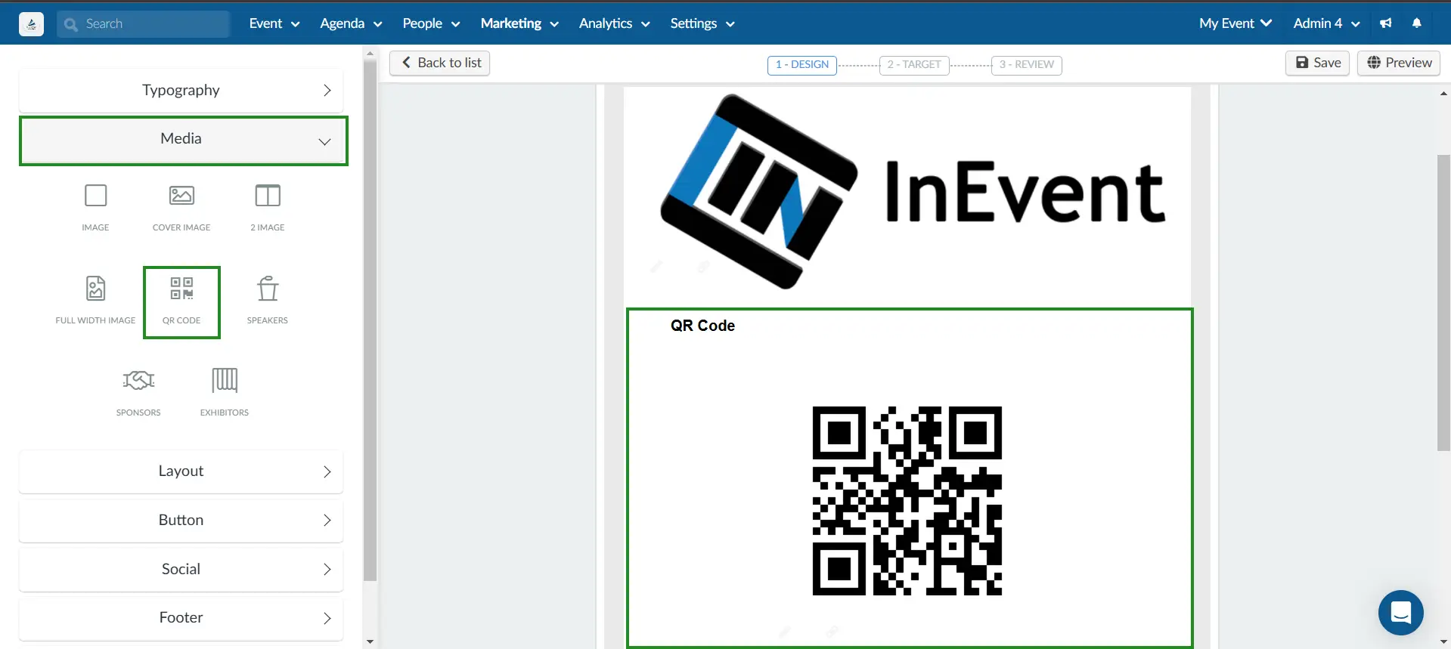Insert the QR Code block
Viewport: 1451px width, 649px height.
tap(181, 301)
